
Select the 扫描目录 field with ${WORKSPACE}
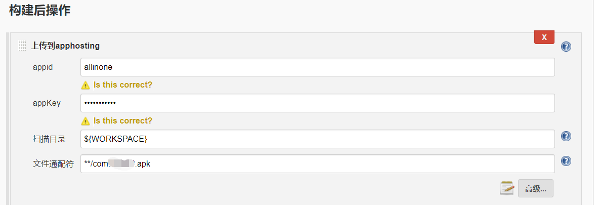tap(317, 139)
